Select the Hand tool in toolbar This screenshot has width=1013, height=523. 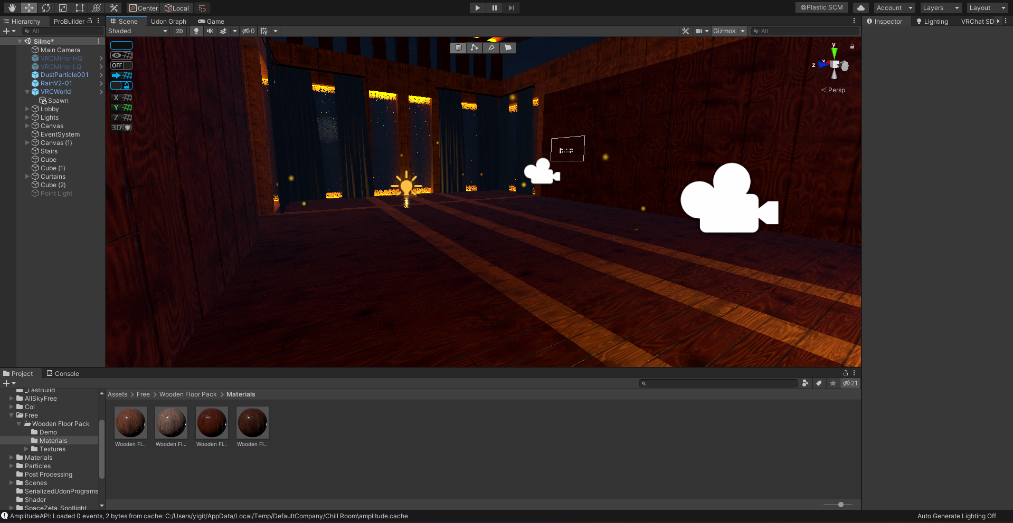coord(12,8)
